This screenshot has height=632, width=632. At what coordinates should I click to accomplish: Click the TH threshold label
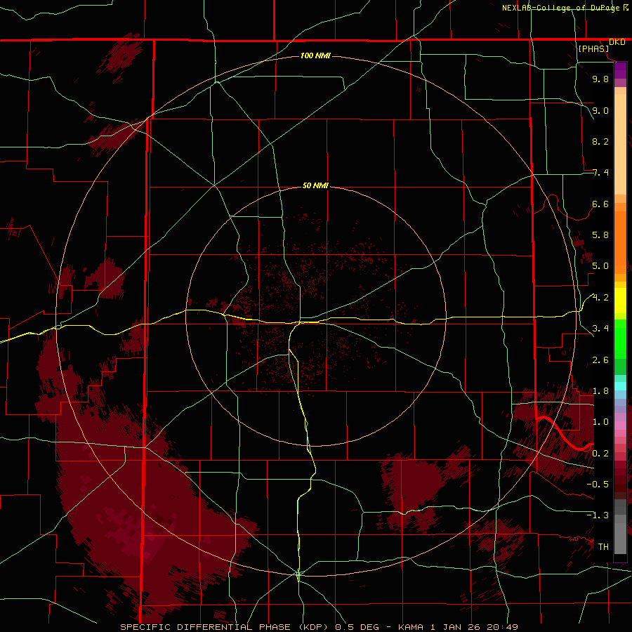[x=603, y=546]
